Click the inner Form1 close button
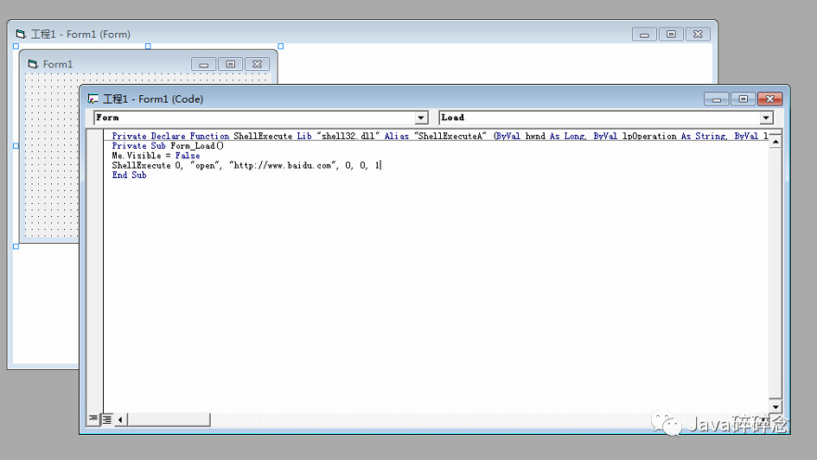This screenshot has height=460, width=817. pos(257,64)
